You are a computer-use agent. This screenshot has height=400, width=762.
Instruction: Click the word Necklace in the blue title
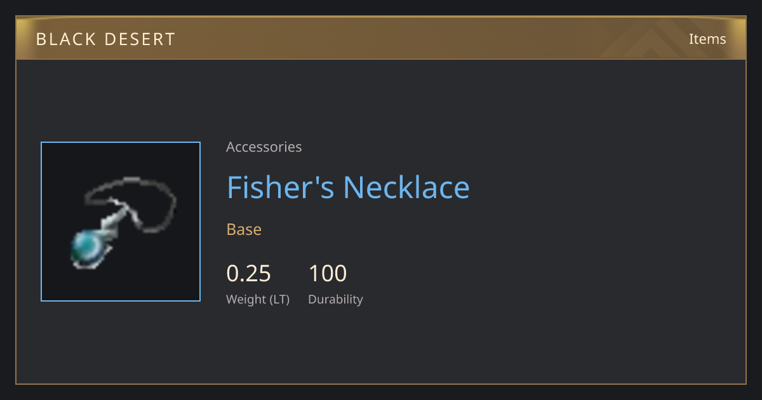406,187
